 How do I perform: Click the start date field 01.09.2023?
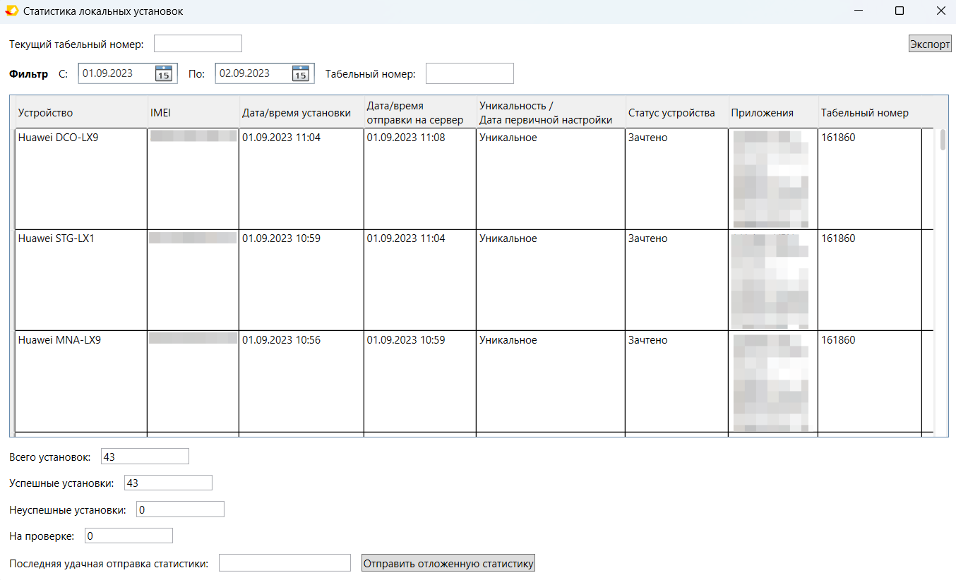116,73
